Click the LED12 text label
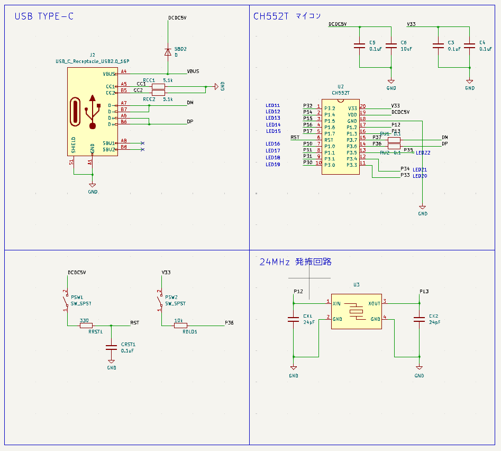501x451 pixels. 273,112
